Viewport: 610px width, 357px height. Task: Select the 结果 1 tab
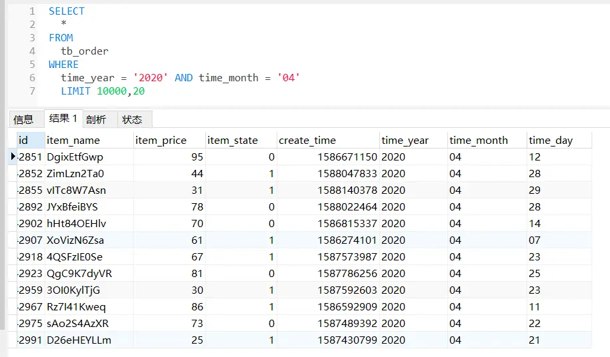63,119
